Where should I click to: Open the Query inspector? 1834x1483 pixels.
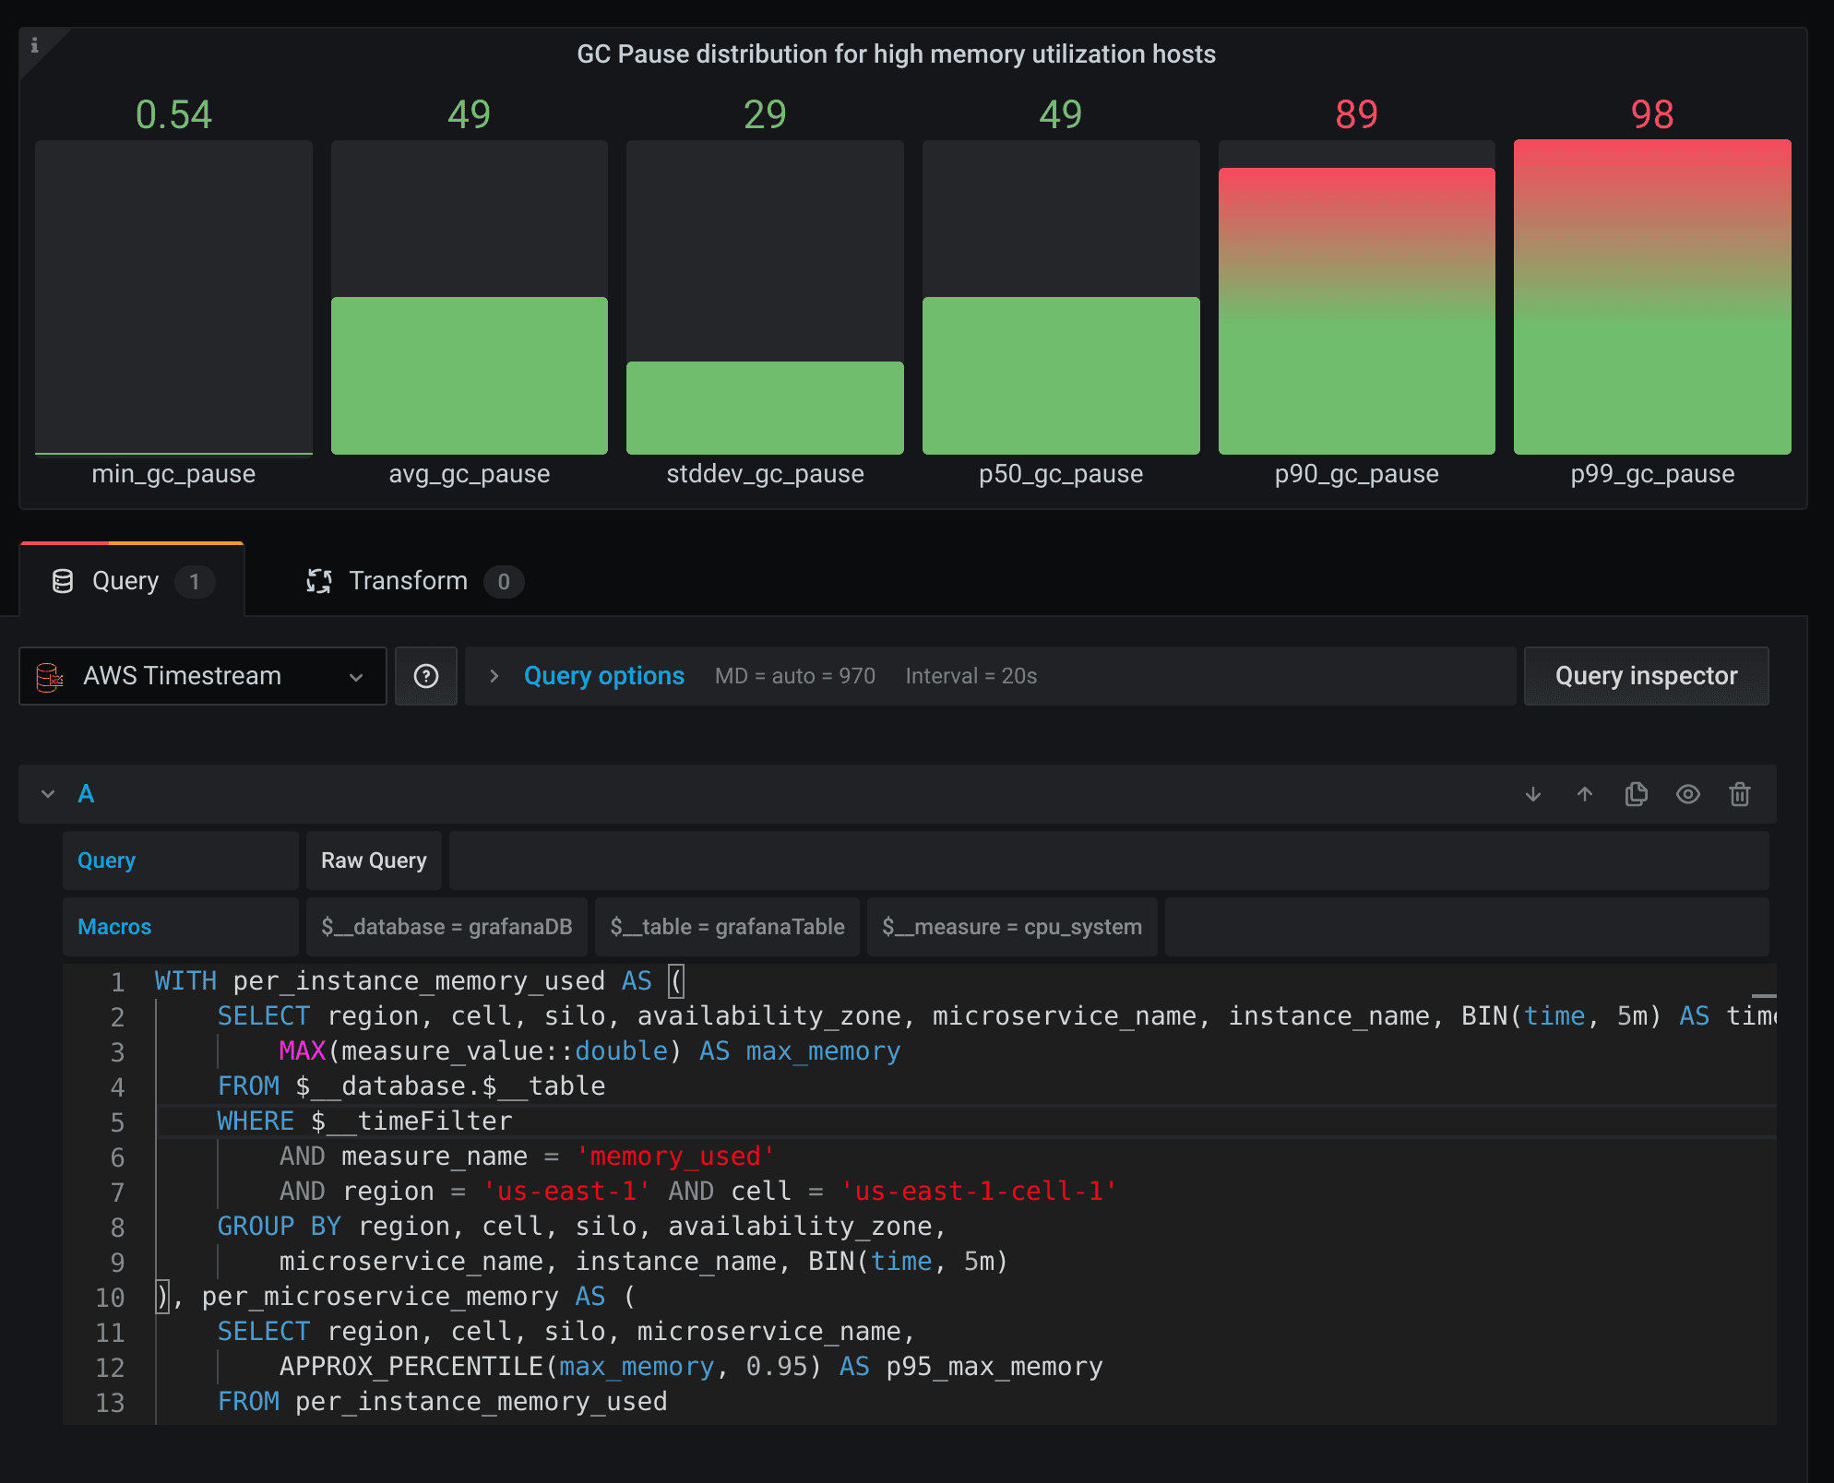click(x=1646, y=676)
